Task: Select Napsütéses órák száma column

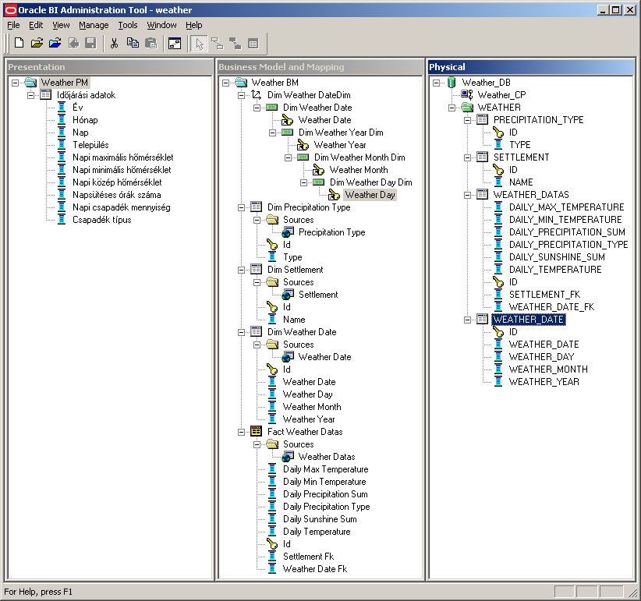Action: [x=117, y=195]
